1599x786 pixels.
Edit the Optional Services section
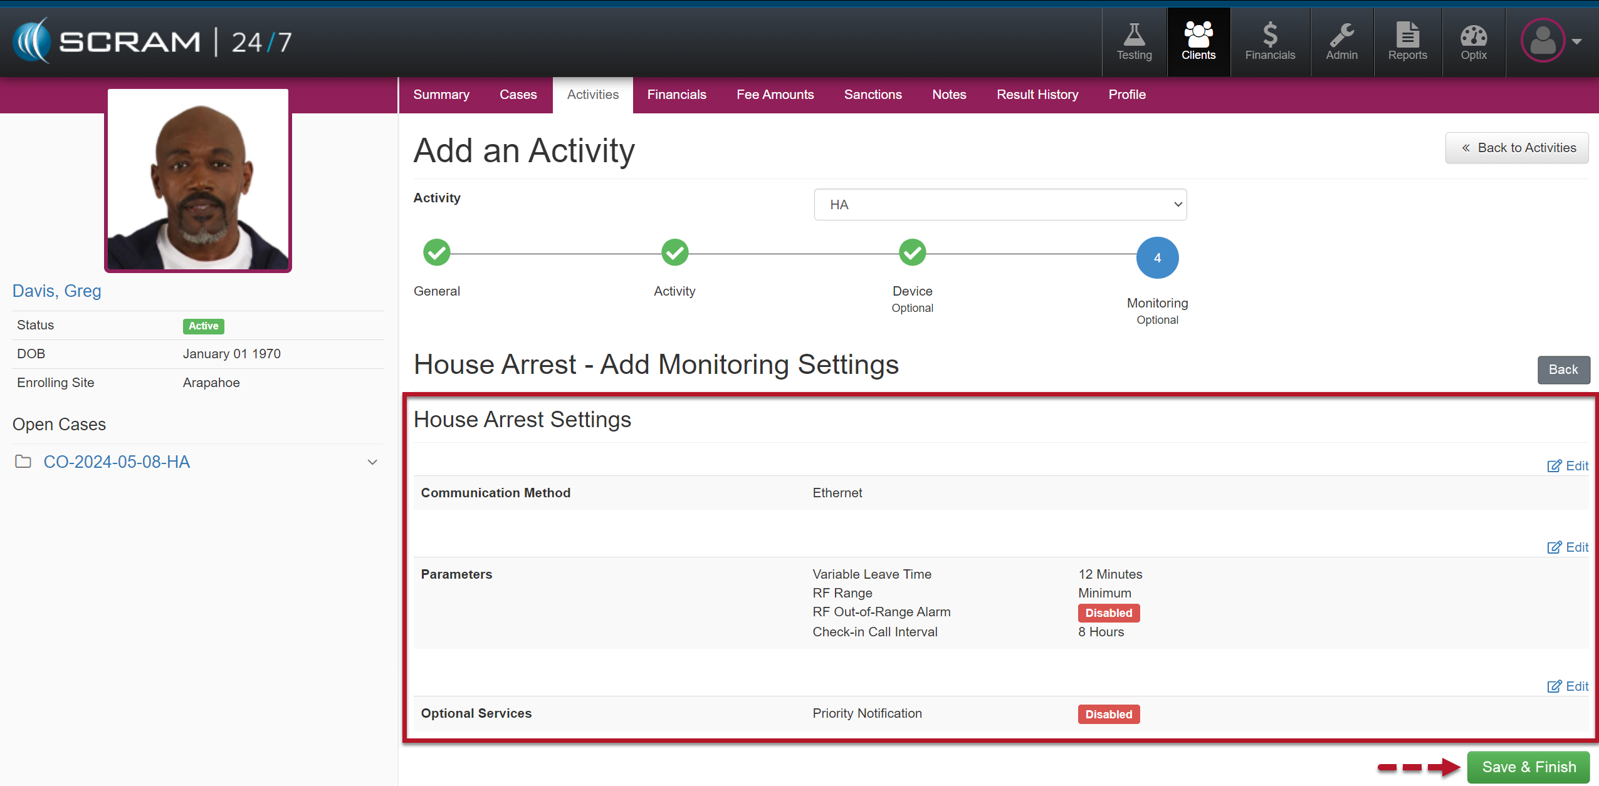(x=1567, y=686)
